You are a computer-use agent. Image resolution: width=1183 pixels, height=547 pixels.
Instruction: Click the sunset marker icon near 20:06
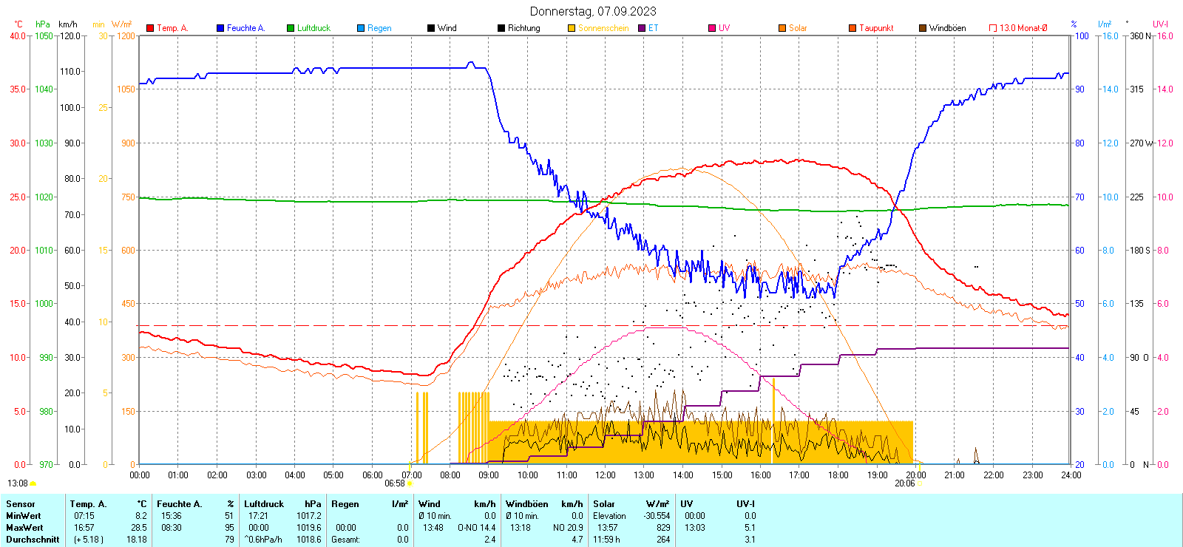921,483
